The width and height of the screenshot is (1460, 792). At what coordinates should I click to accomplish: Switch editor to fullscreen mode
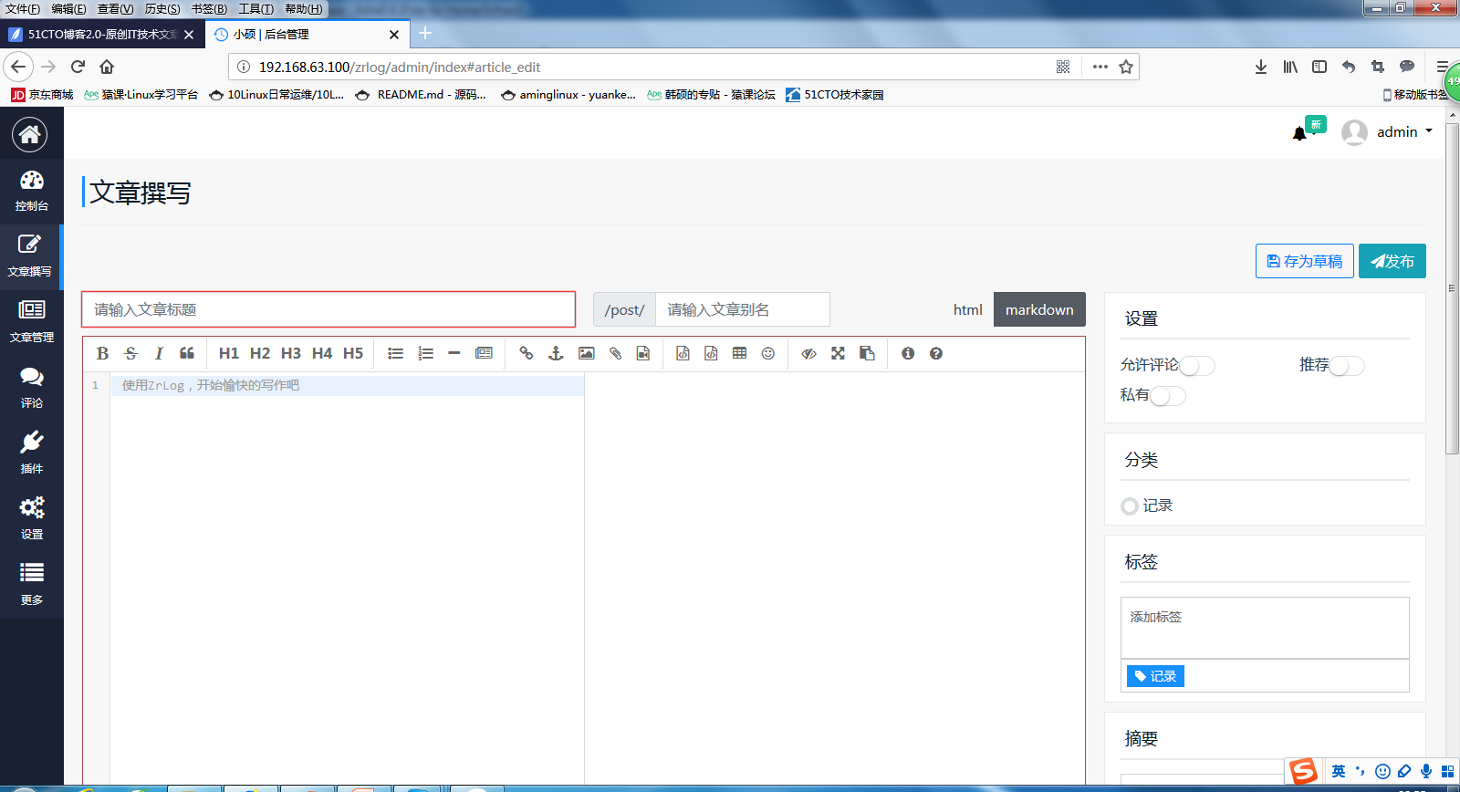point(838,353)
